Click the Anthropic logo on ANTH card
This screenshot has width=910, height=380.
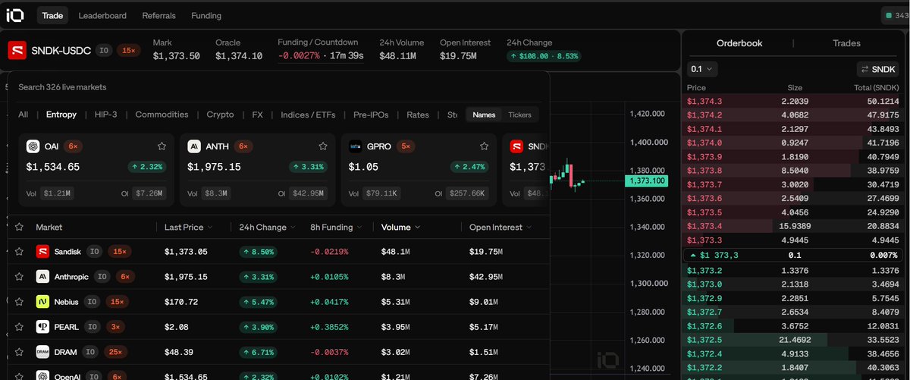[x=194, y=146]
